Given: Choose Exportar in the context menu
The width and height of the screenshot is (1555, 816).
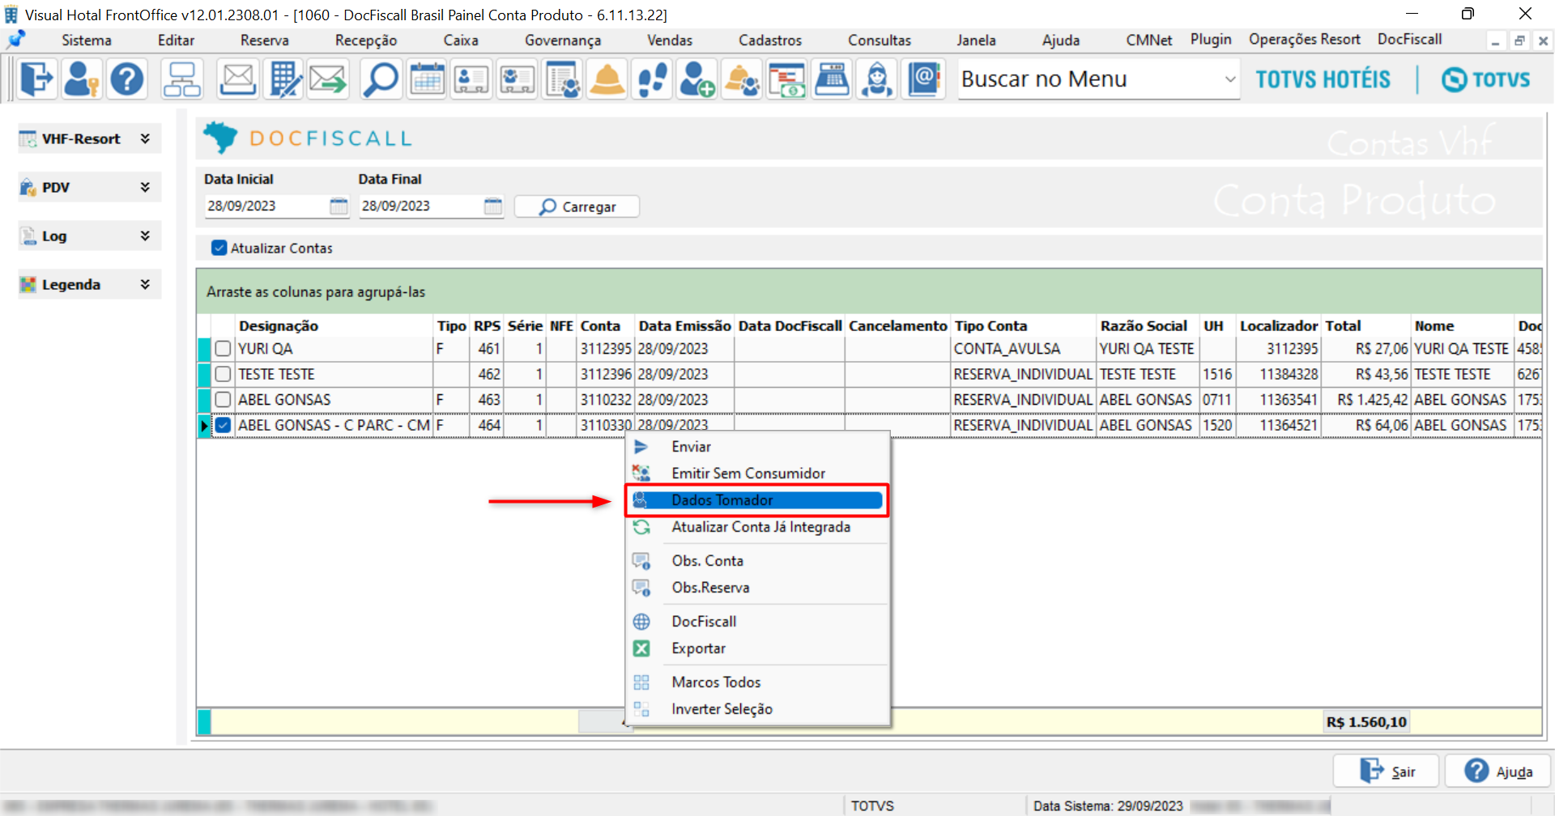Looking at the screenshot, I should [x=698, y=648].
